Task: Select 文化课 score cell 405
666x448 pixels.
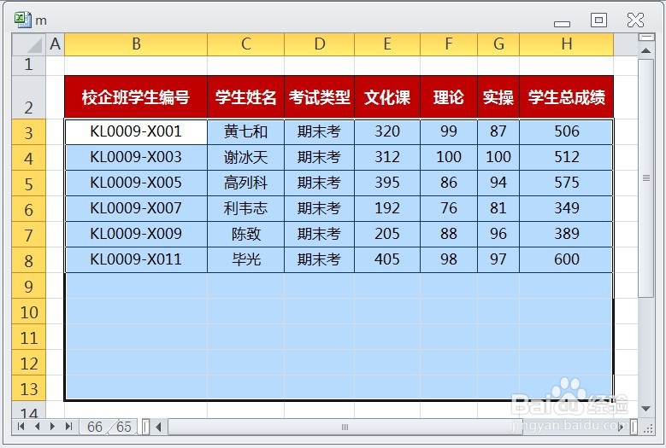Action: [387, 259]
